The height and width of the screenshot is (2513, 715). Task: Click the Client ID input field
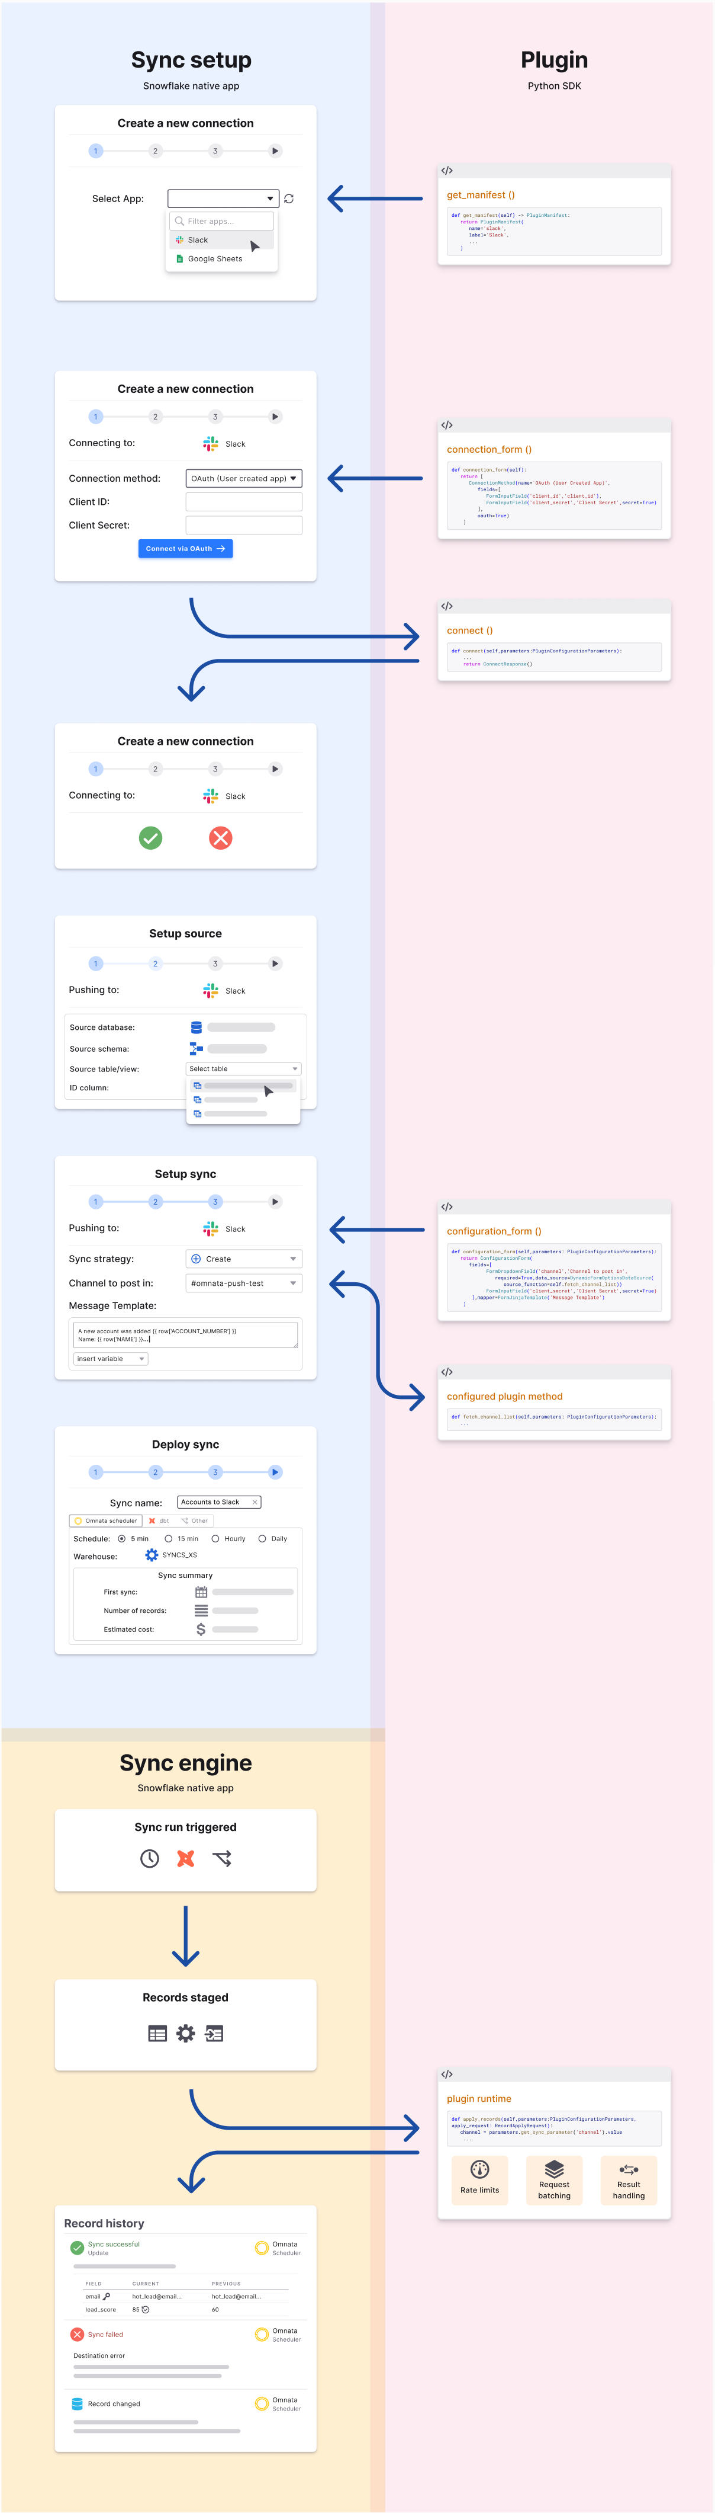243,502
